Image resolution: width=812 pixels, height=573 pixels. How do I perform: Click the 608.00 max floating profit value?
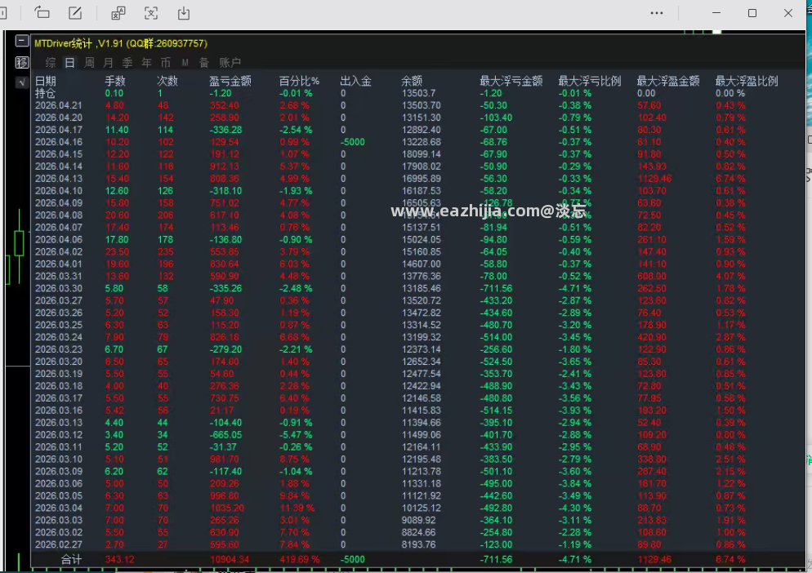point(651,276)
